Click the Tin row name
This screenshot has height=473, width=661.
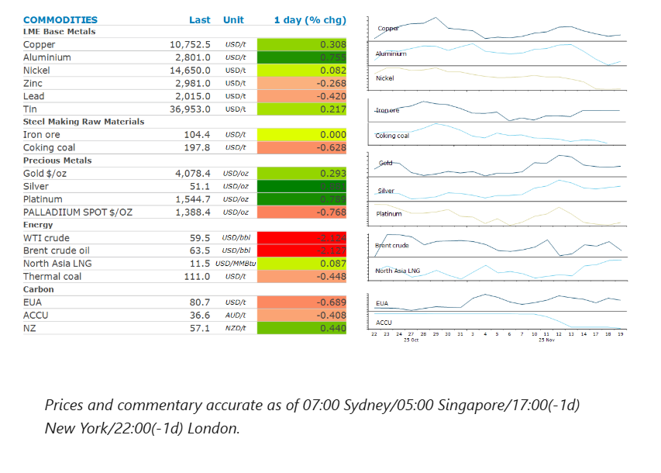pos(30,109)
